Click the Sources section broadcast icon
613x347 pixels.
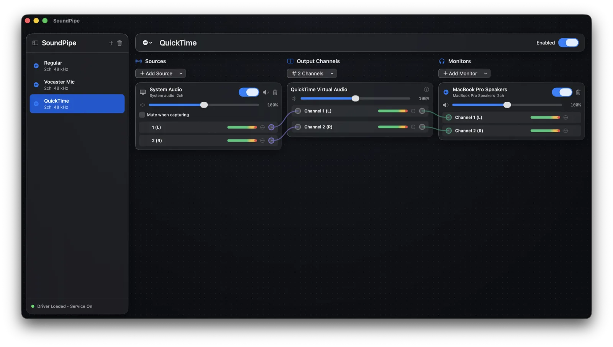(139, 61)
